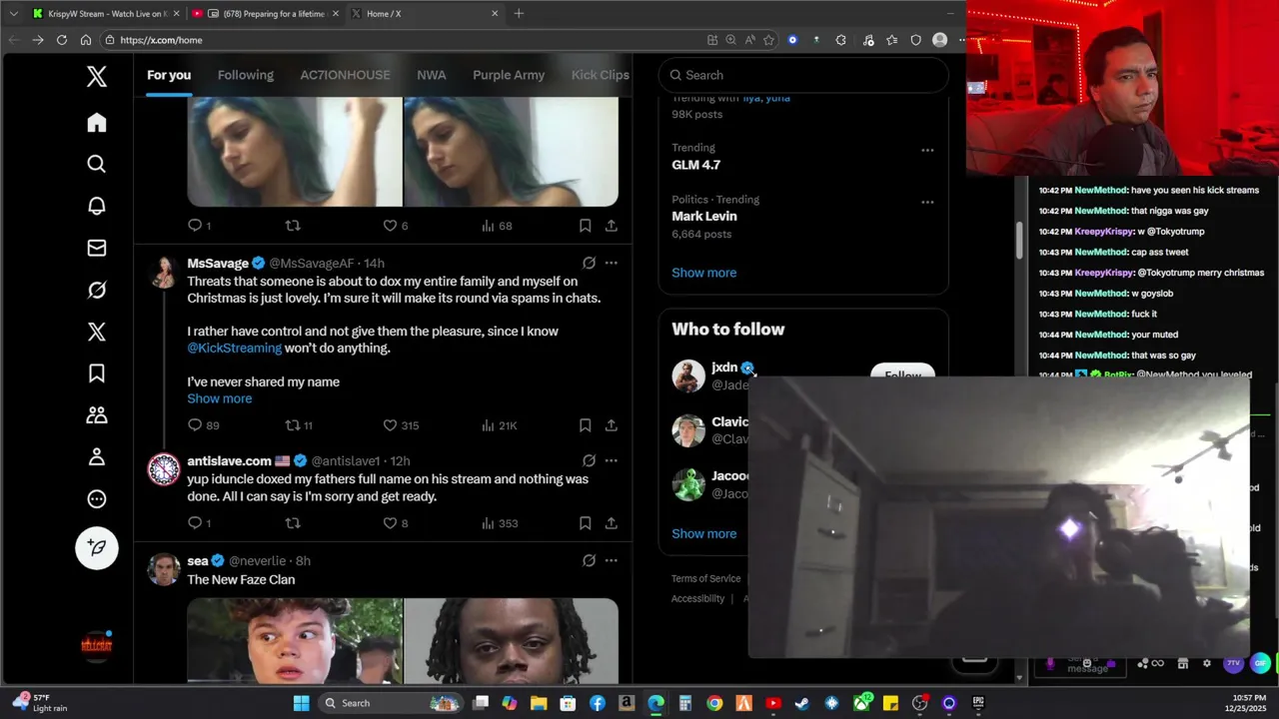
Task: Share the MsSavage post
Action: tap(611, 425)
